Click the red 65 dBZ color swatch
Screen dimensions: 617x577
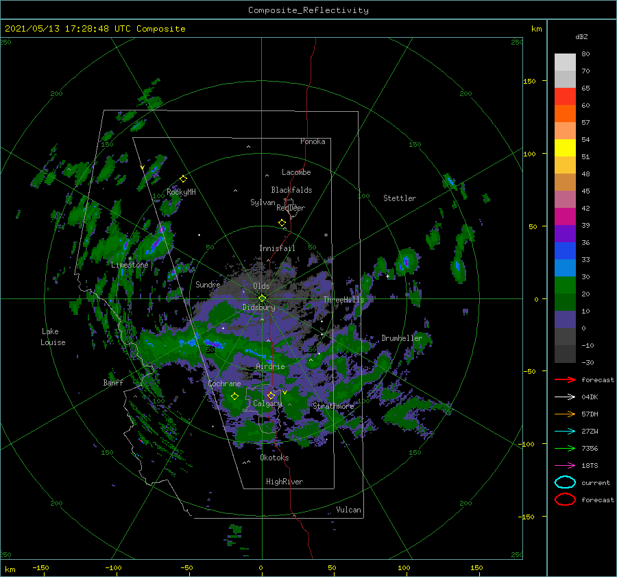[x=565, y=97]
